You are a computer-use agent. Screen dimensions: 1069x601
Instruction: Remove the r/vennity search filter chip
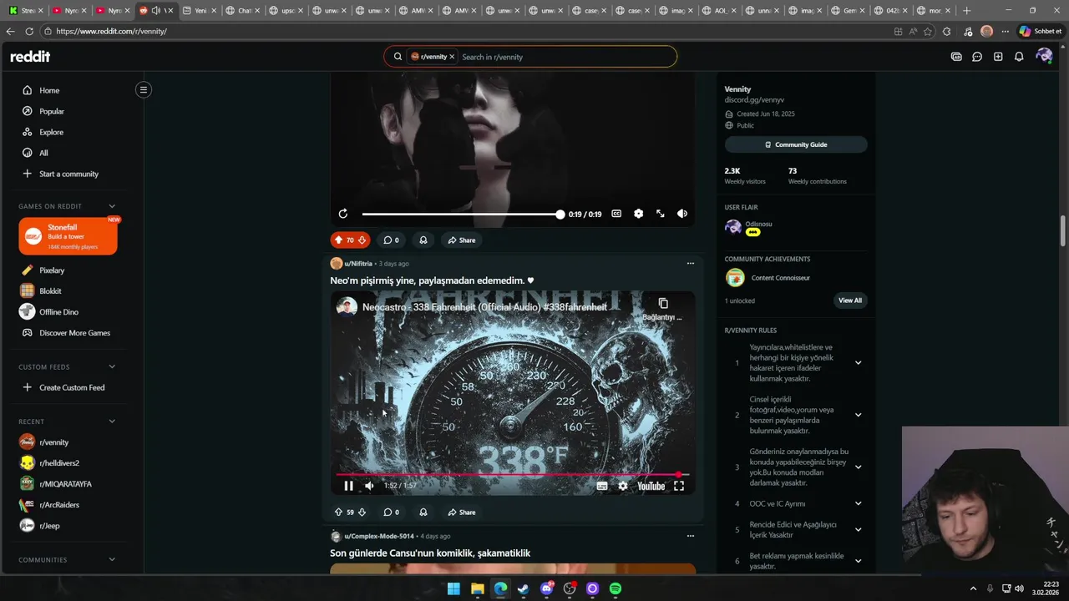click(452, 57)
